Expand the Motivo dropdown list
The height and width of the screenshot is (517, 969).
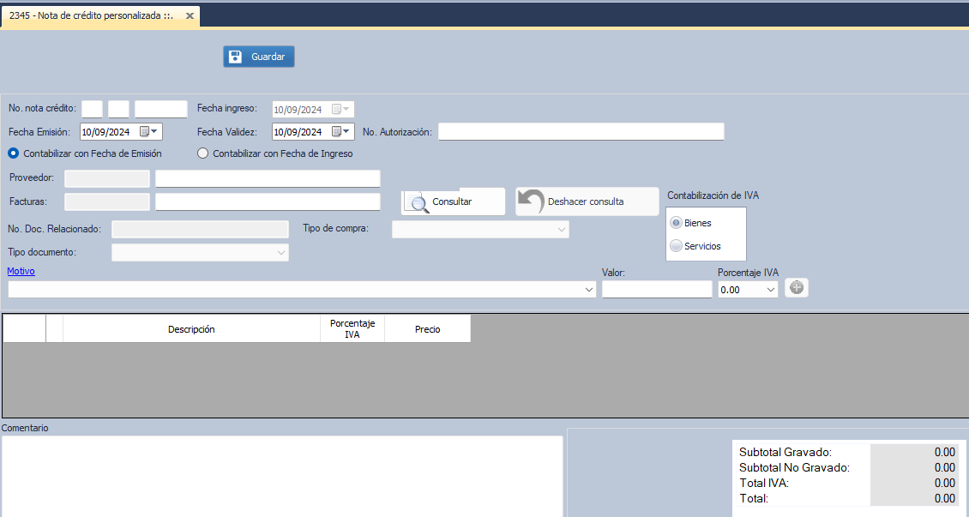coord(588,290)
